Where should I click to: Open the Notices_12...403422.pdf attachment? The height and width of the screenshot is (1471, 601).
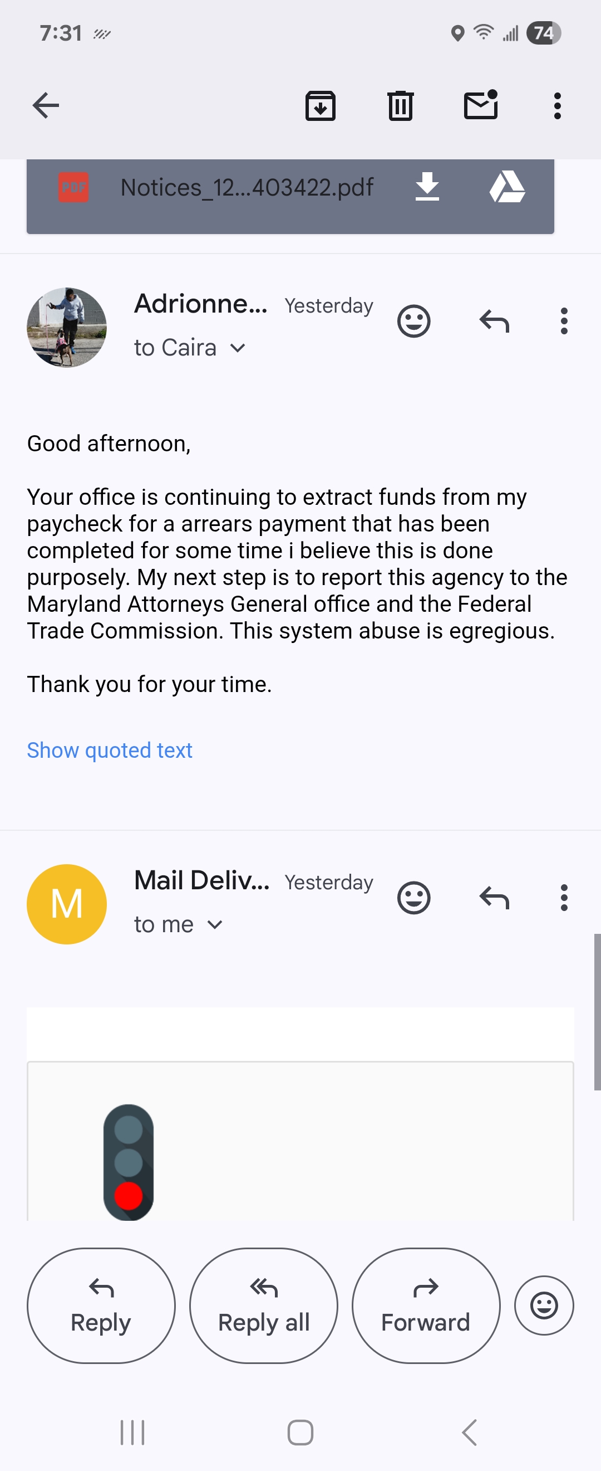pyautogui.click(x=247, y=187)
